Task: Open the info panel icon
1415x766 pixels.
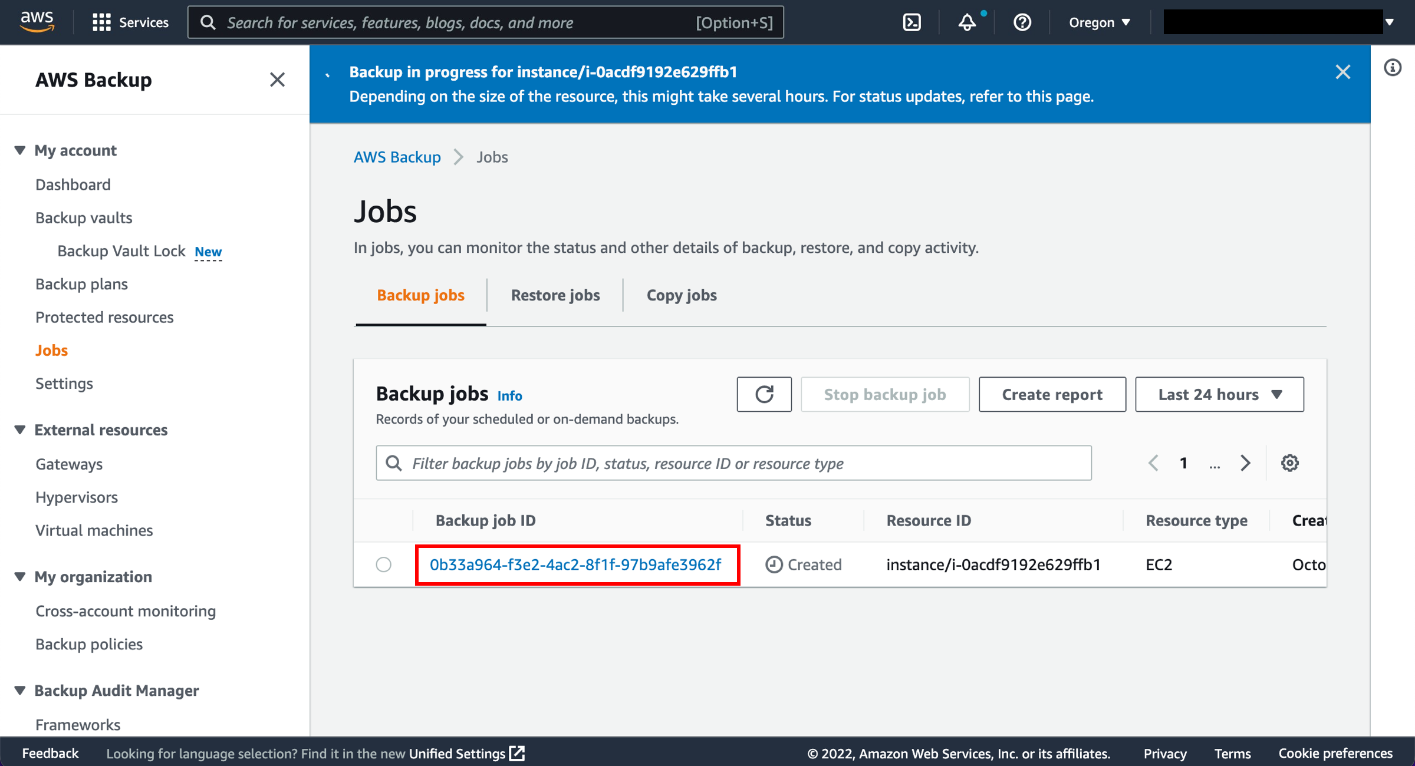Action: tap(1393, 68)
